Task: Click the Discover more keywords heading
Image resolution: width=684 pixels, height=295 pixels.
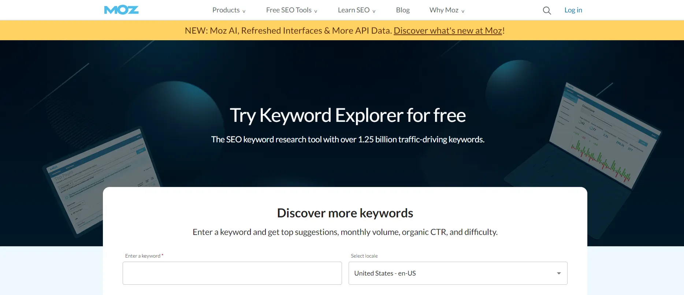Action: tap(345, 213)
